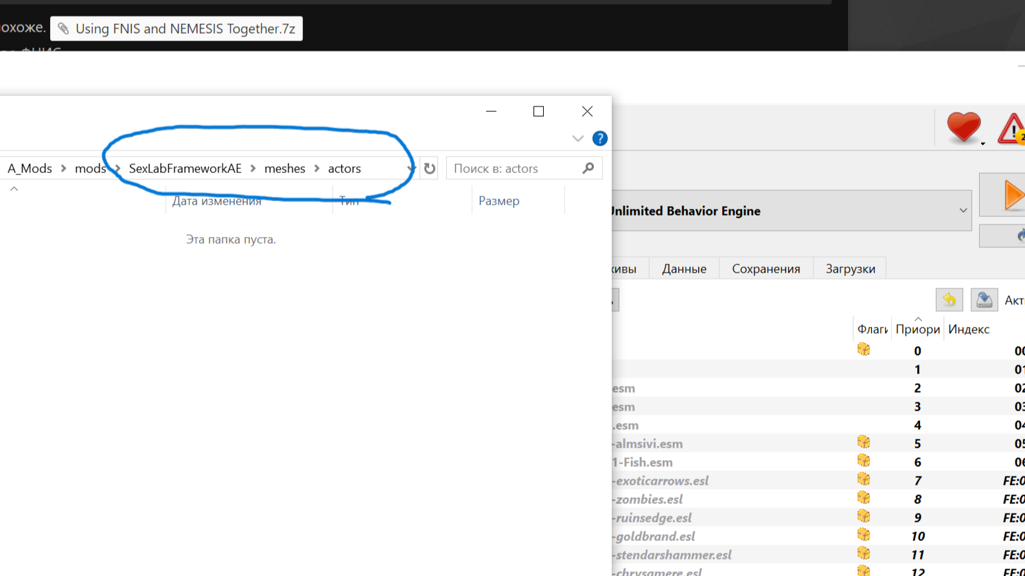The height and width of the screenshot is (576, 1025).
Task: Click the yellow undo arrow restore-backup icon
Action: [x=949, y=300]
